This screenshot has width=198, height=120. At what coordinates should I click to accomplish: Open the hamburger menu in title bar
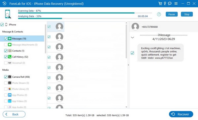point(176,4)
